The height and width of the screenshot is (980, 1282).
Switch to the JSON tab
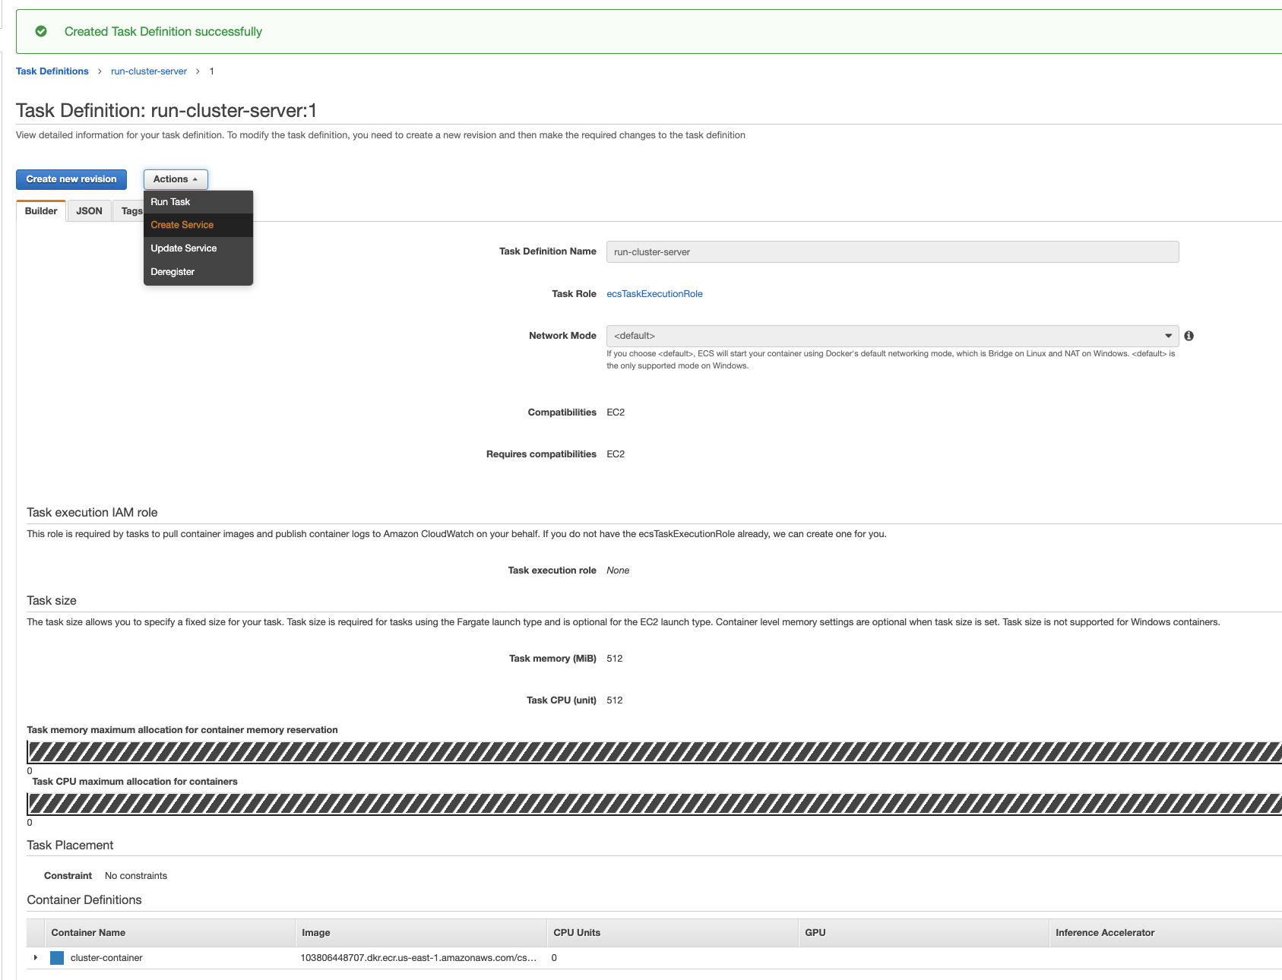[89, 210]
